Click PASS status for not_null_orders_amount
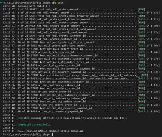 point(149,13)
